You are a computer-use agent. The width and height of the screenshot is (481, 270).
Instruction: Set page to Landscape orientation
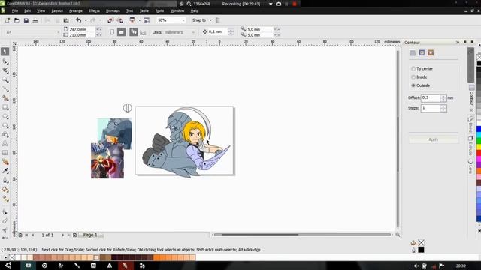pyautogui.click(x=122, y=32)
